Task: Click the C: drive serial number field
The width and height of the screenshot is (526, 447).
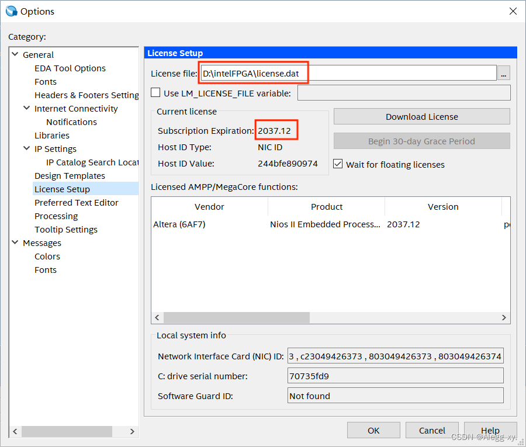Action: click(396, 376)
